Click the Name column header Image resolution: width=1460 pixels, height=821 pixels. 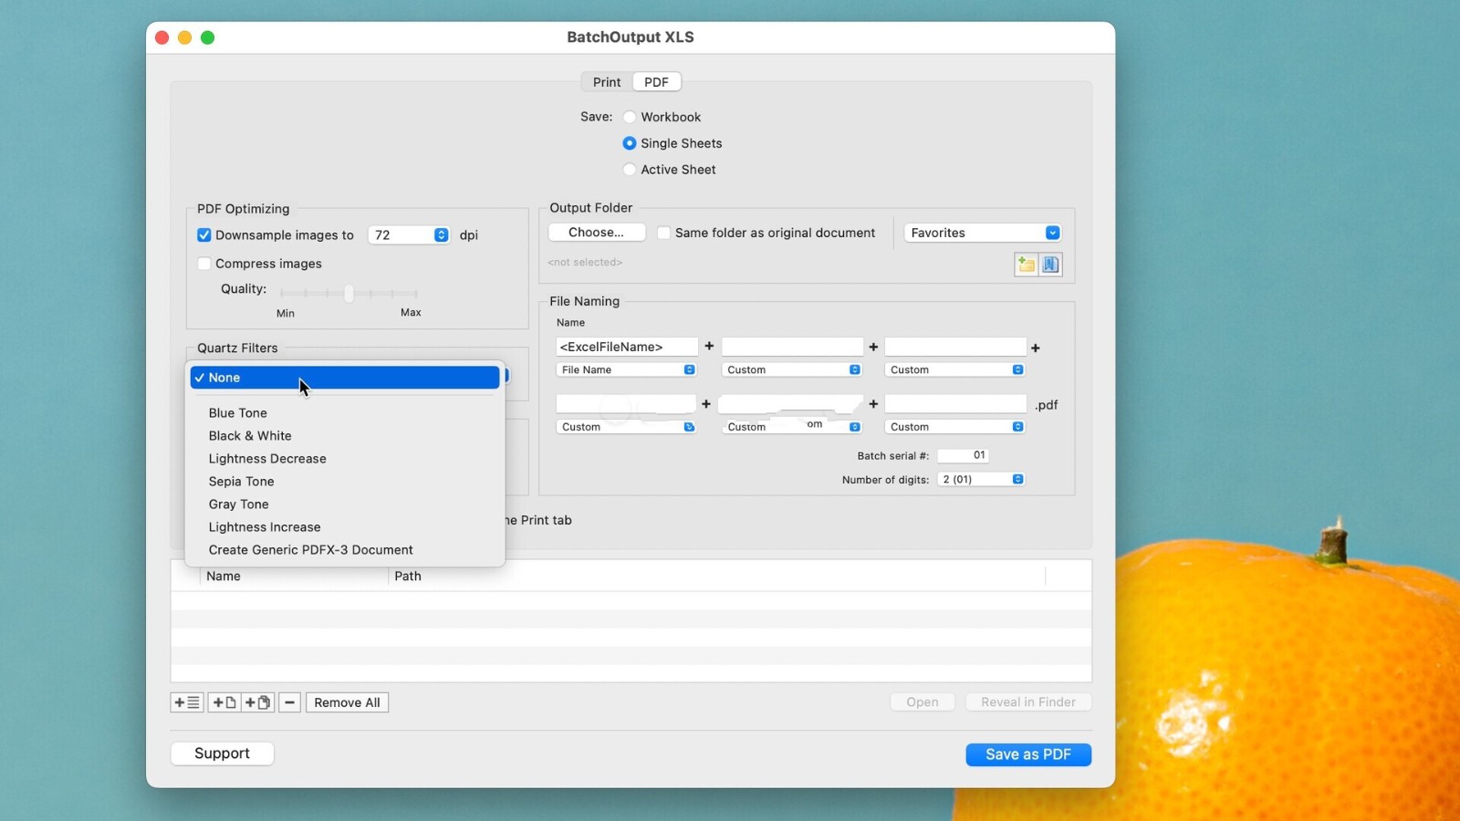click(294, 577)
